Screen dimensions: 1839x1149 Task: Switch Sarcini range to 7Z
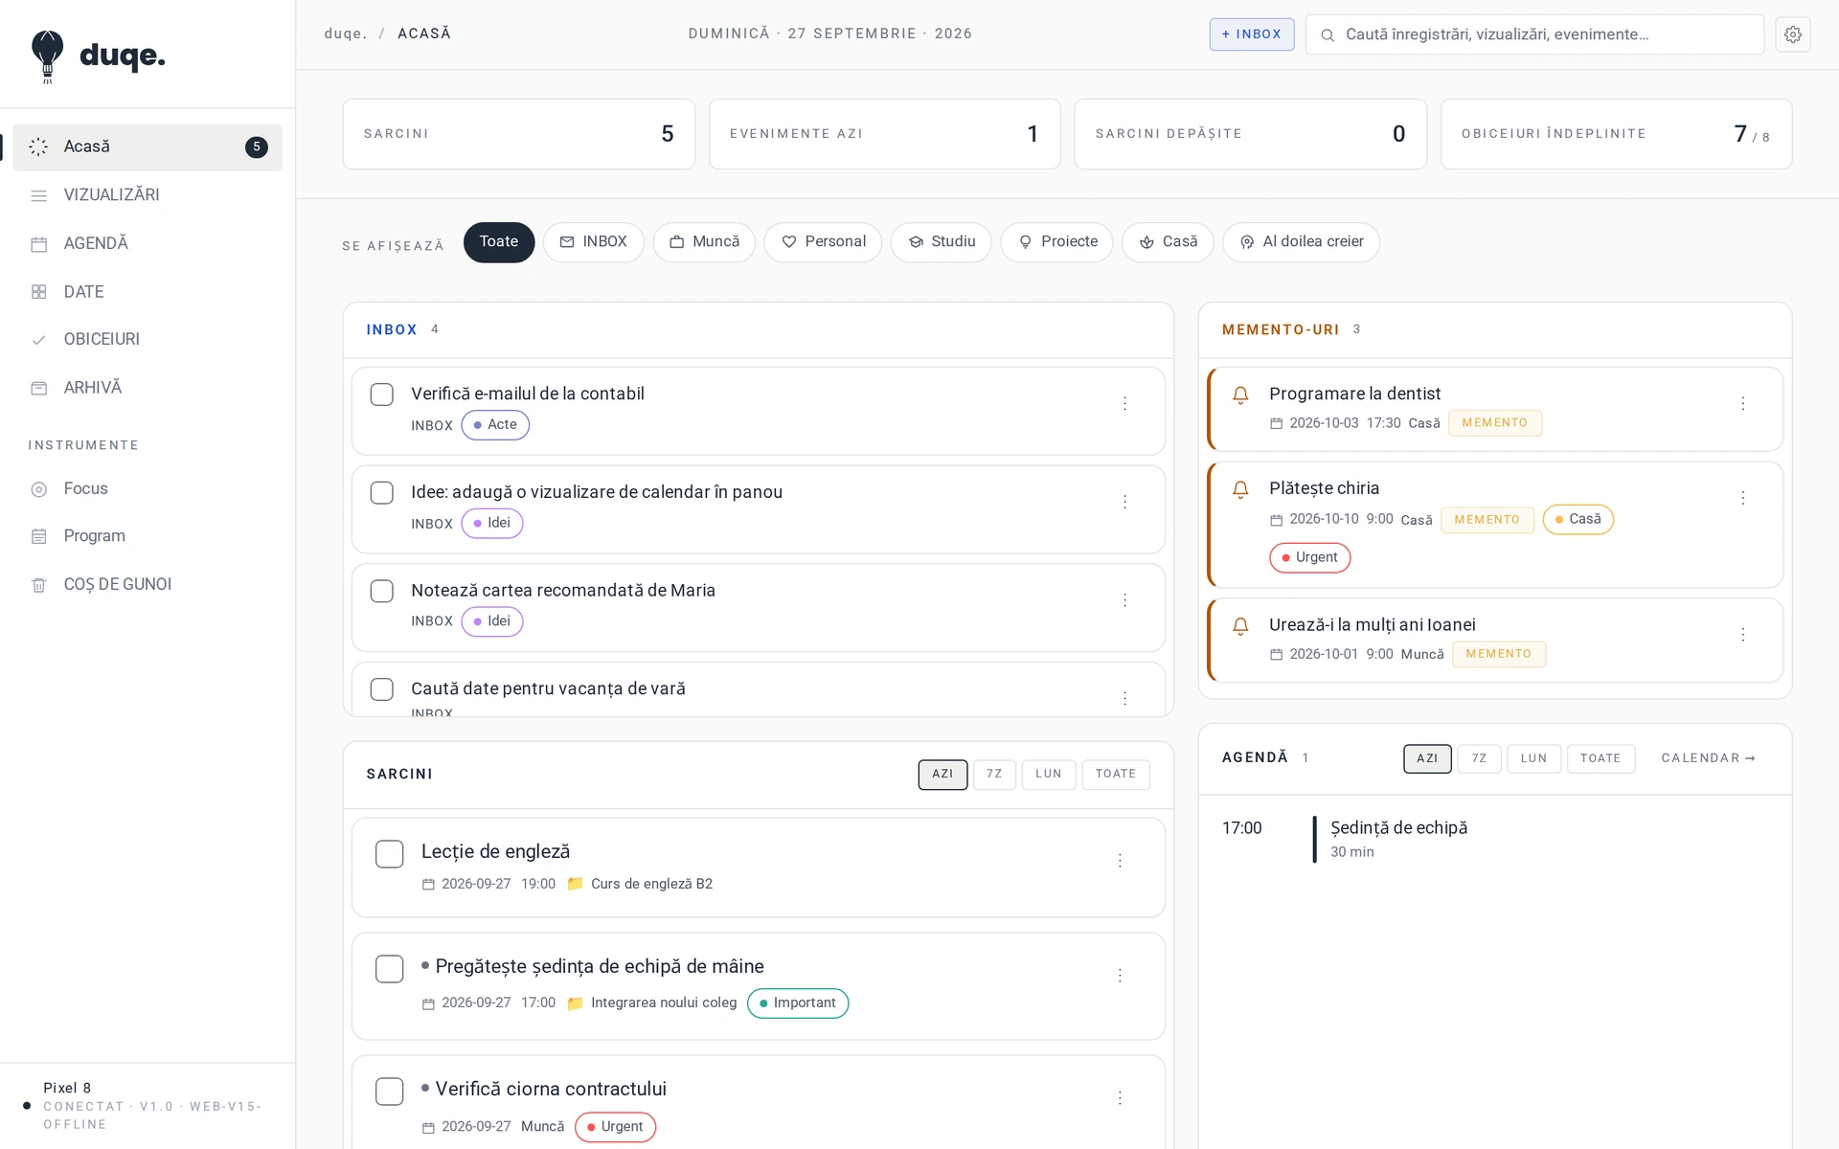(x=994, y=775)
